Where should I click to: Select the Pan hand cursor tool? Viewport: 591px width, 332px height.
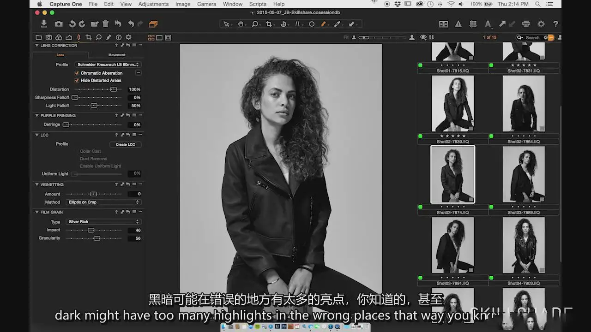pos(241,24)
